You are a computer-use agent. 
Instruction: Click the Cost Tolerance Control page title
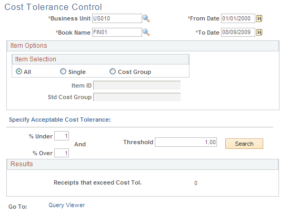click(53, 7)
